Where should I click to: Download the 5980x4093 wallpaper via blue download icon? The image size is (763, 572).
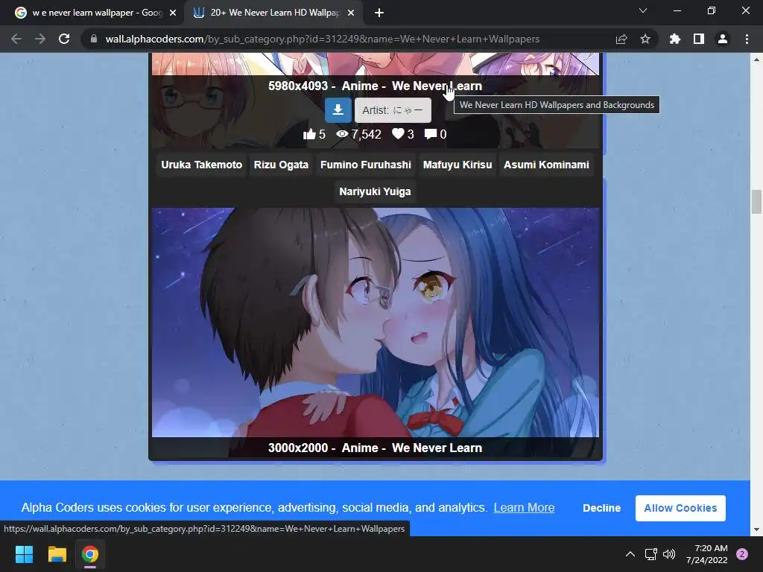coord(338,110)
